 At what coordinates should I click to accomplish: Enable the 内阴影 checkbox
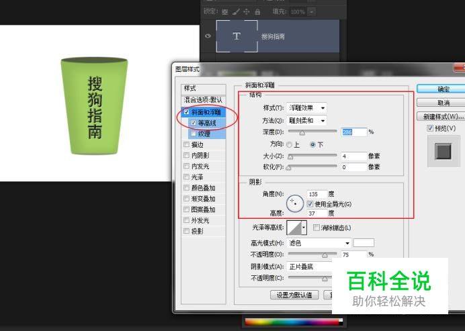point(186,155)
